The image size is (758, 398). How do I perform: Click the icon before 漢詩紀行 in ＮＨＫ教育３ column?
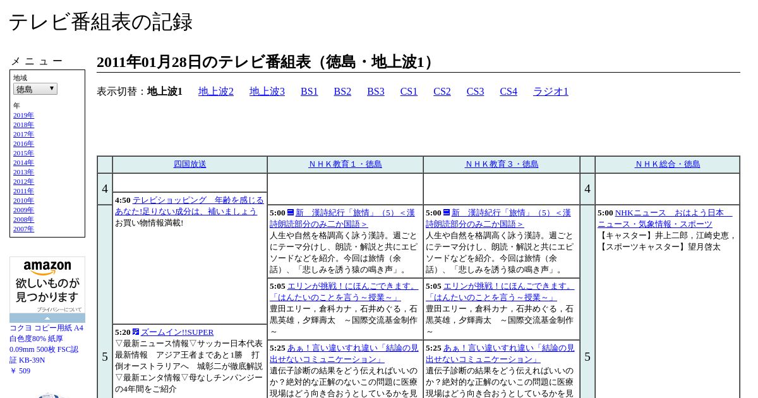tap(447, 212)
